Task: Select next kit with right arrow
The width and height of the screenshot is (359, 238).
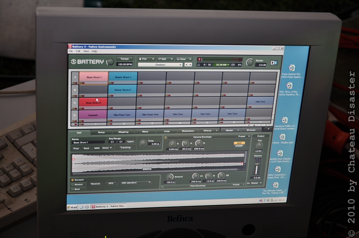Action: coord(190,65)
